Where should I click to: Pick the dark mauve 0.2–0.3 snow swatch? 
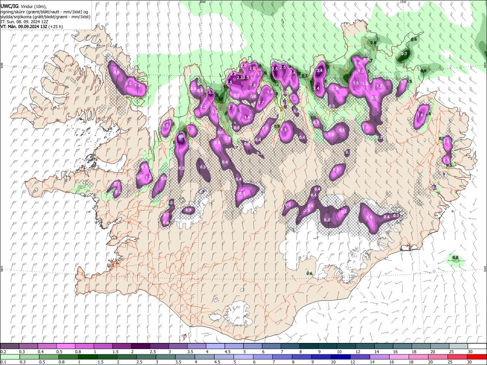pyautogui.click(x=10, y=346)
